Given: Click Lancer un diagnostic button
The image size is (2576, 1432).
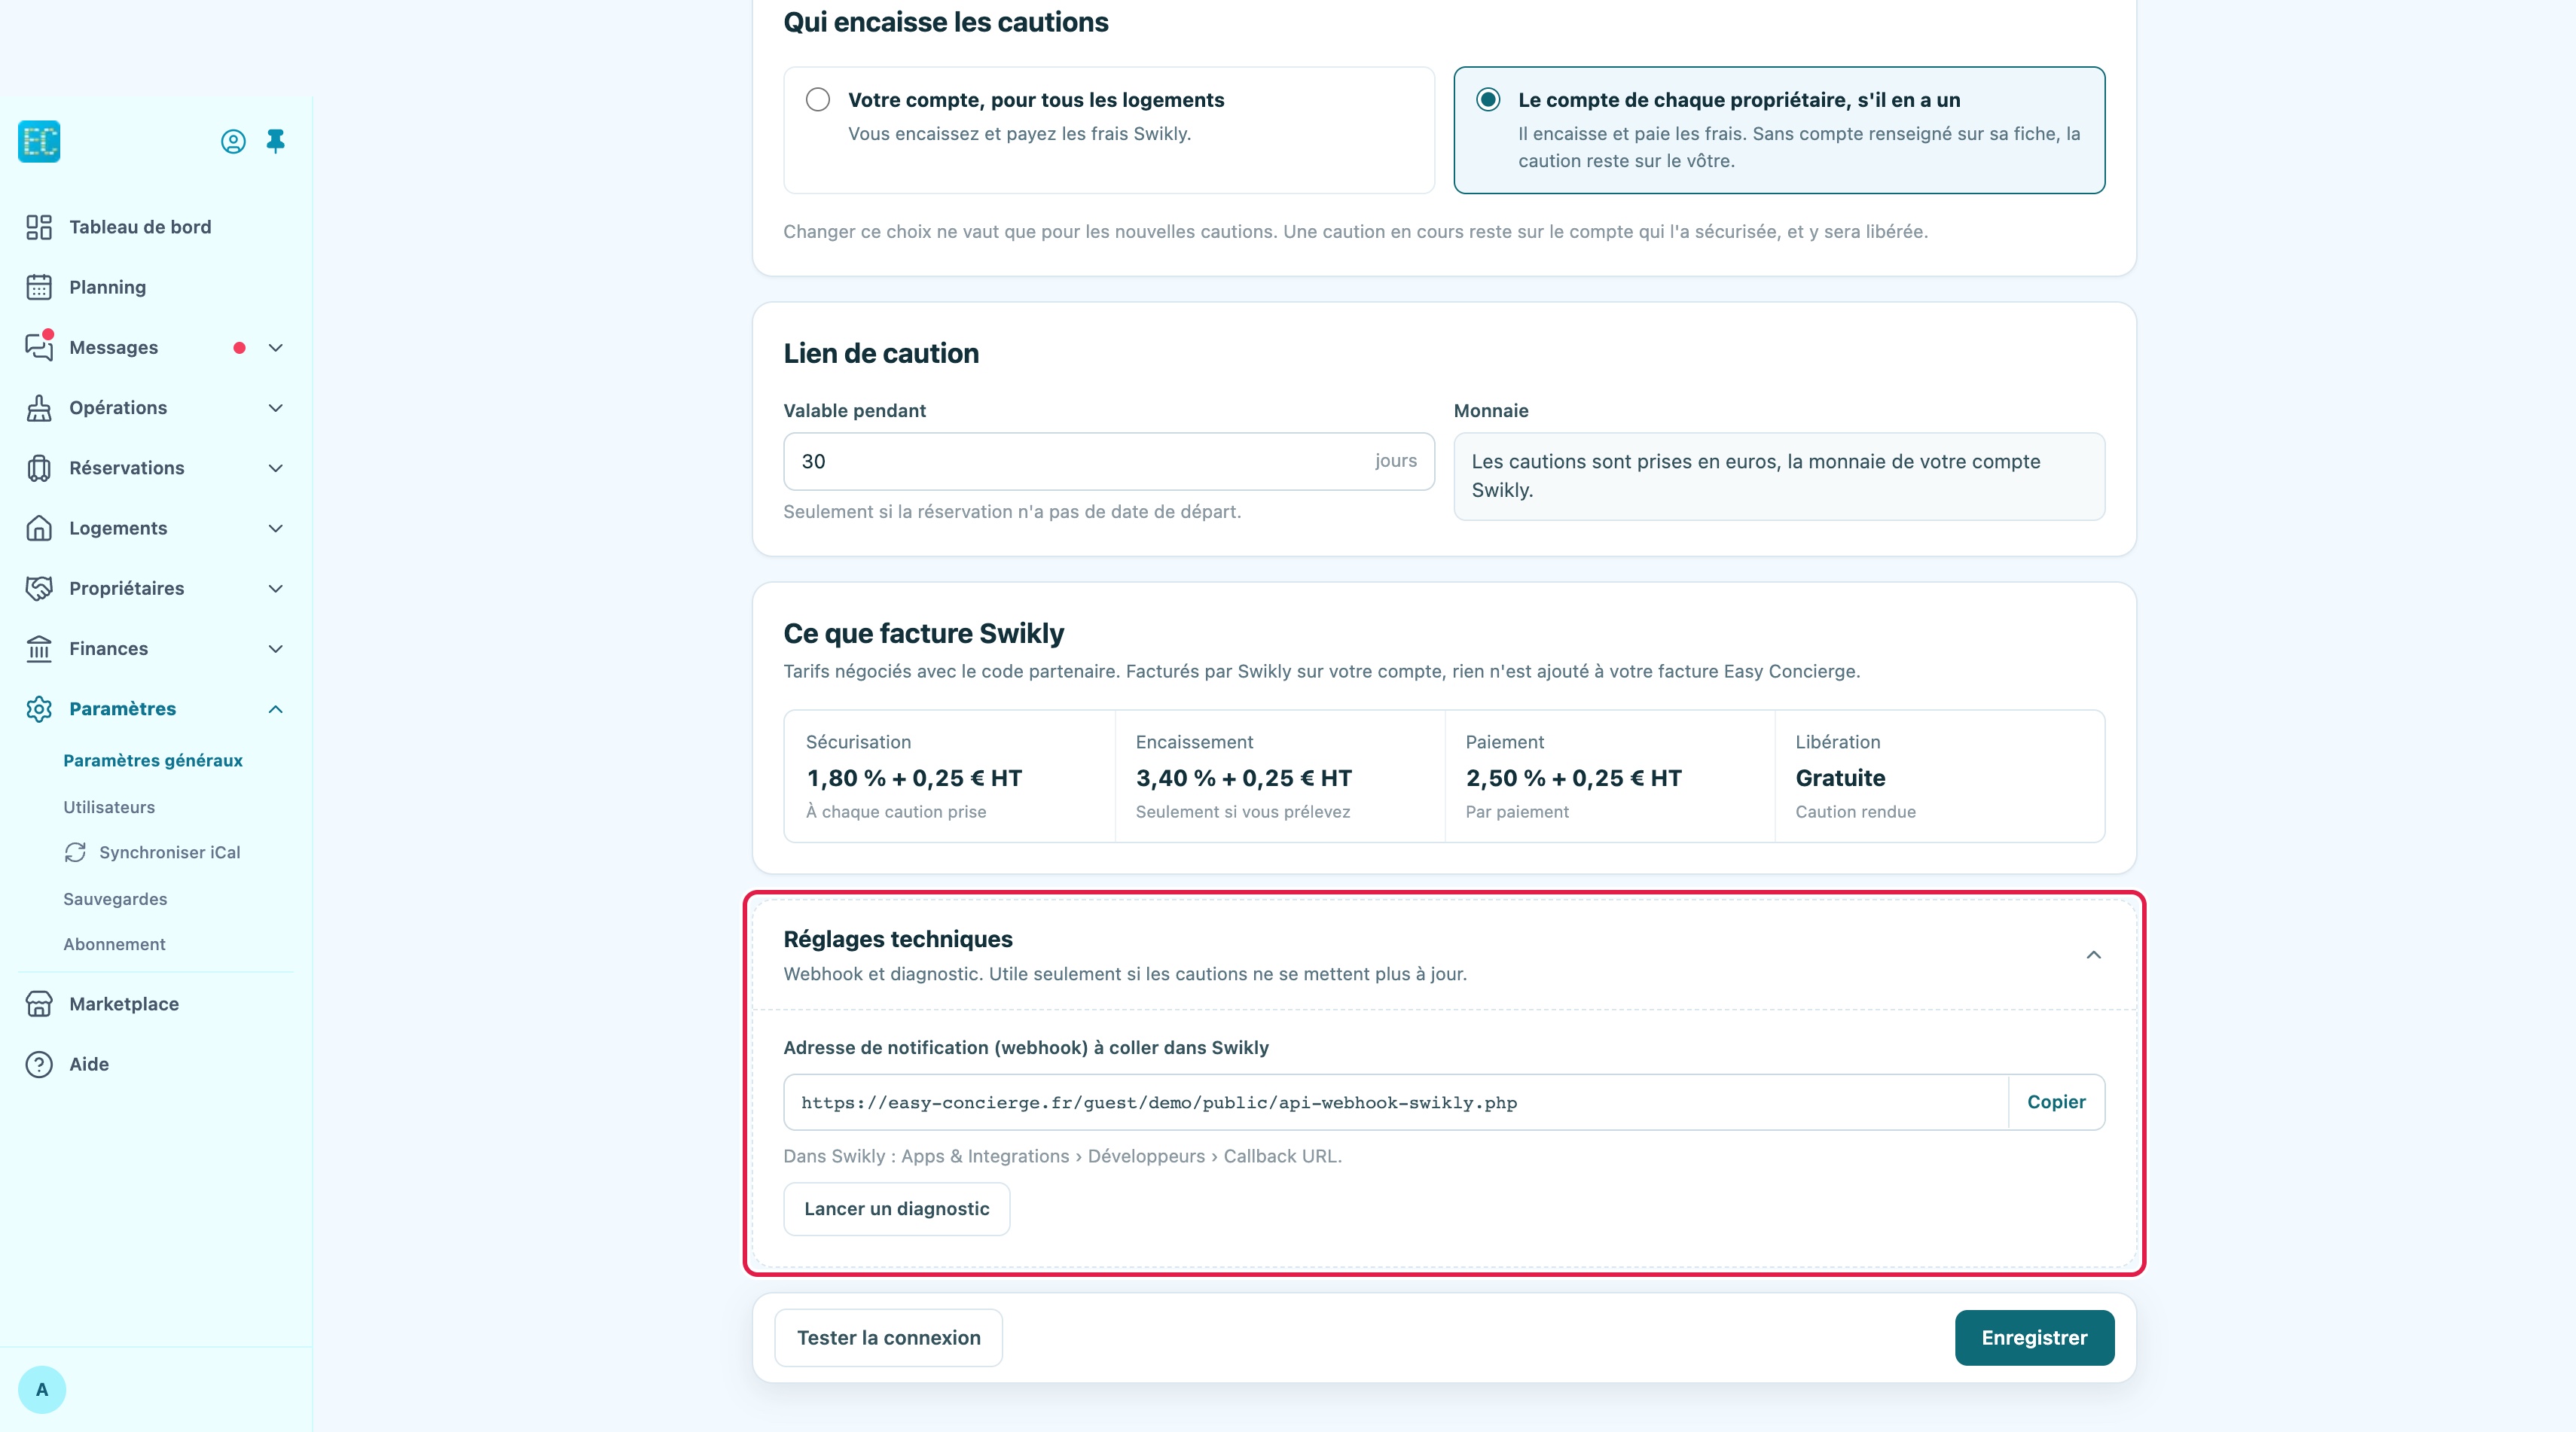Looking at the screenshot, I should pos(896,1209).
